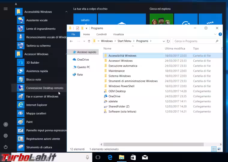The width and height of the screenshot is (228, 162).
Task: Switch to large thumbnails view icon
Action: pos(219,149)
